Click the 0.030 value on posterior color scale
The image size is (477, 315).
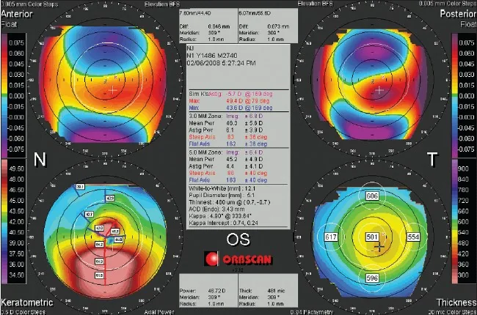467,75
